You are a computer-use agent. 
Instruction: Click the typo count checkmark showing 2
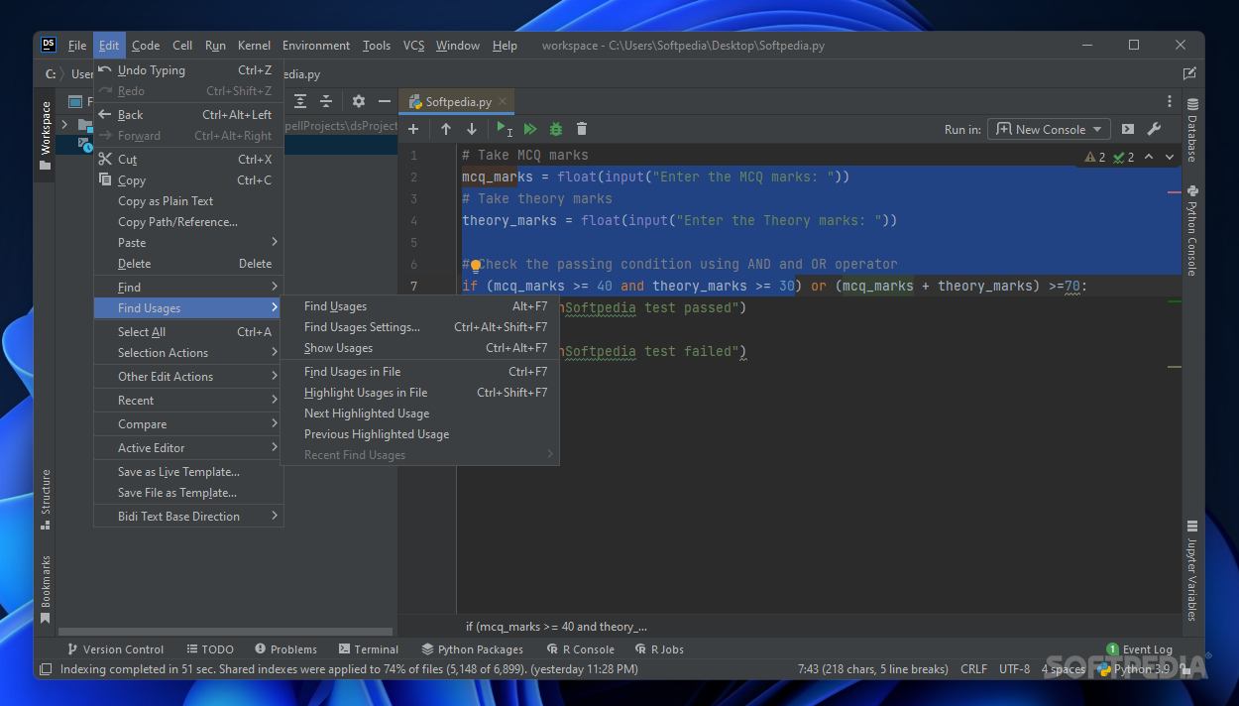click(1123, 157)
